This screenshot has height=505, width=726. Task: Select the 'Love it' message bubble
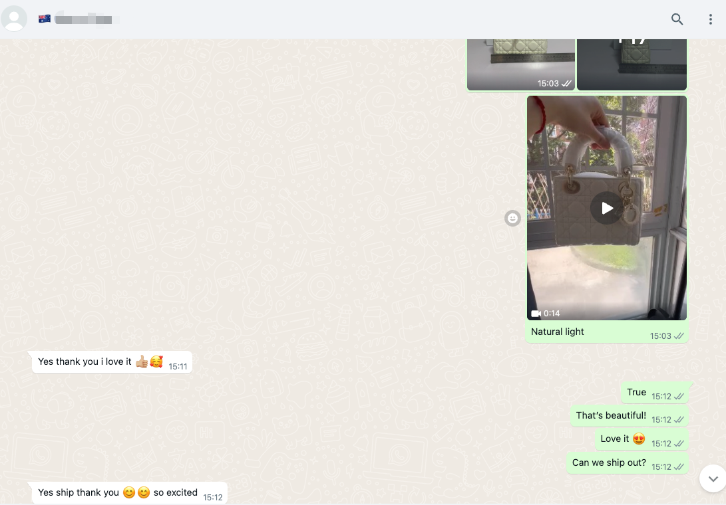click(x=641, y=439)
